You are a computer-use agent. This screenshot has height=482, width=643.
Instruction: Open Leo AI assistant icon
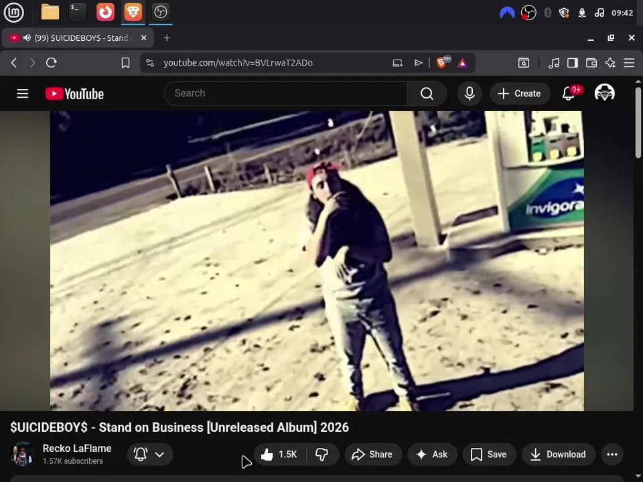[610, 63]
